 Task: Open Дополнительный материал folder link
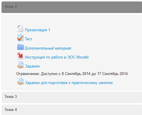(x=48, y=48)
